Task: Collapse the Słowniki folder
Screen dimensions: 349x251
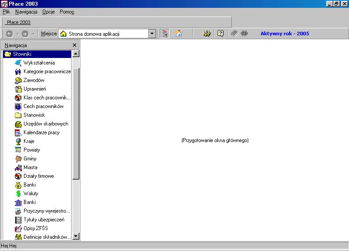Action: click(7, 54)
